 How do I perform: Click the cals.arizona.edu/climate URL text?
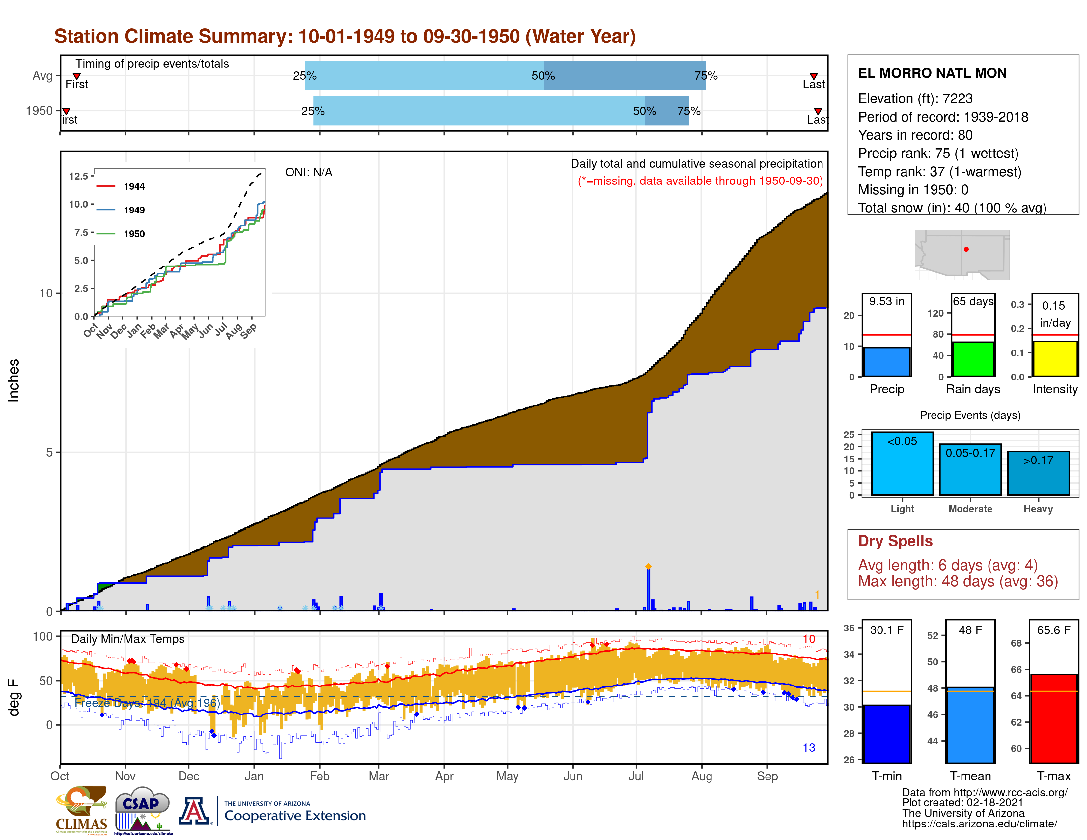click(x=979, y=824)
